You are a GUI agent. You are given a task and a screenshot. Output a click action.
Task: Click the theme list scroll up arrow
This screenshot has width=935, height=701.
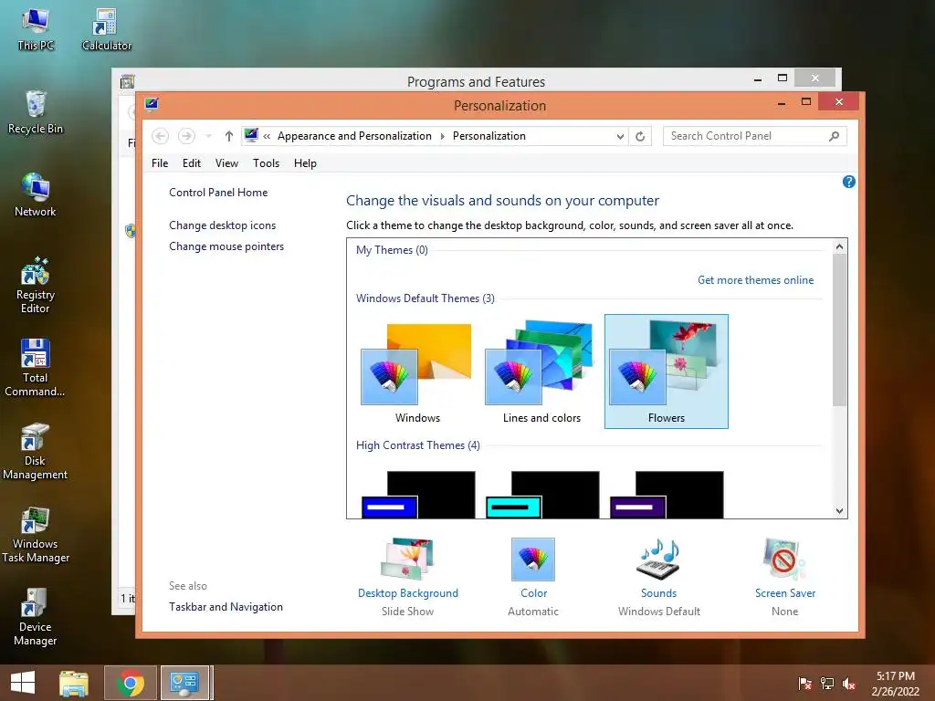click(839, 246)
